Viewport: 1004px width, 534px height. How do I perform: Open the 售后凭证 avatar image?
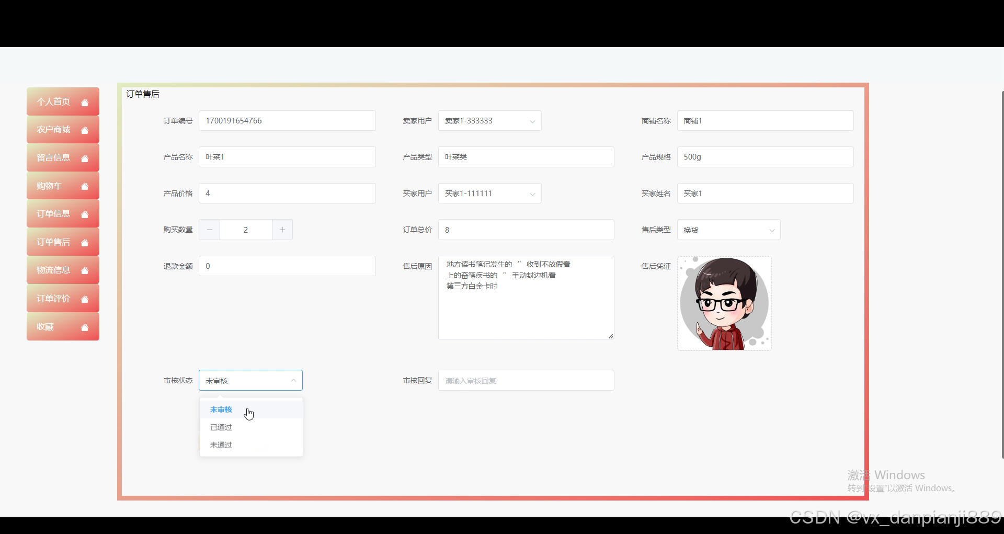tap(725, 303)
